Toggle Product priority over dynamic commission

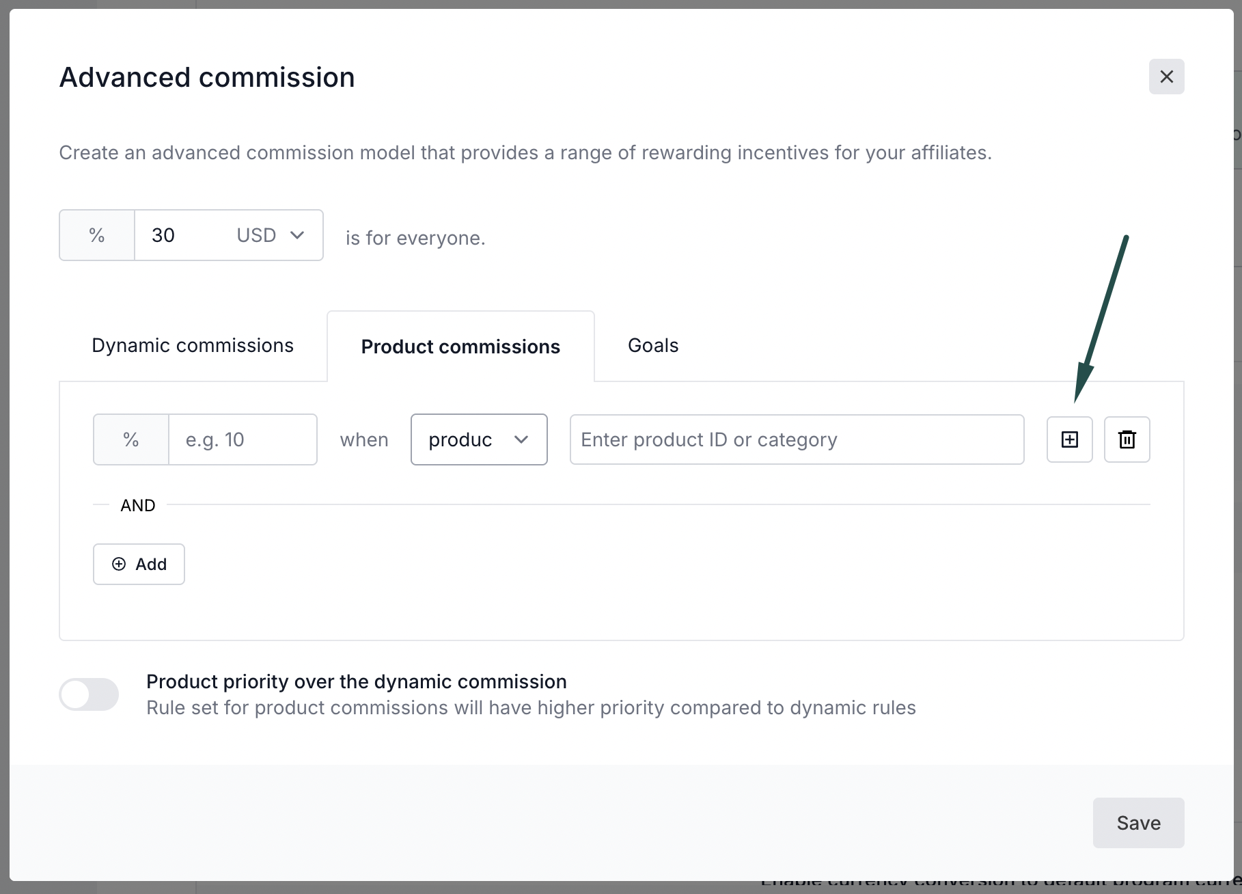[89, 694]
